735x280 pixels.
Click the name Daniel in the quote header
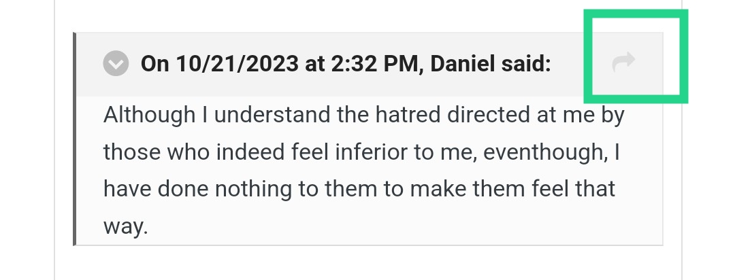tap(462, 64)
